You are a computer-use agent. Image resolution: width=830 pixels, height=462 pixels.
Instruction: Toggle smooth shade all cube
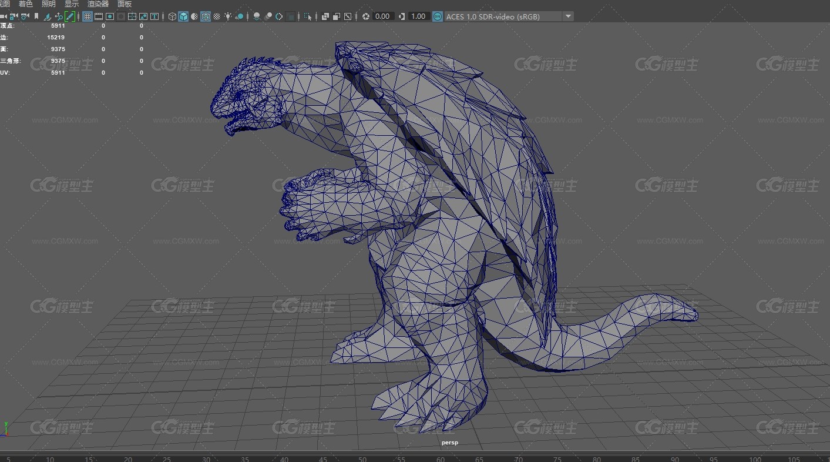point(184,16)
